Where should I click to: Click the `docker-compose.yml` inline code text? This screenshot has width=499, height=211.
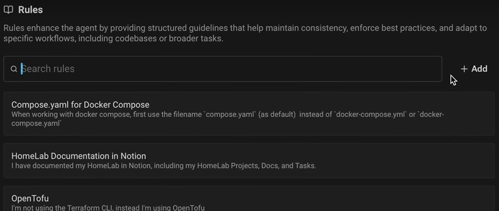370,114
